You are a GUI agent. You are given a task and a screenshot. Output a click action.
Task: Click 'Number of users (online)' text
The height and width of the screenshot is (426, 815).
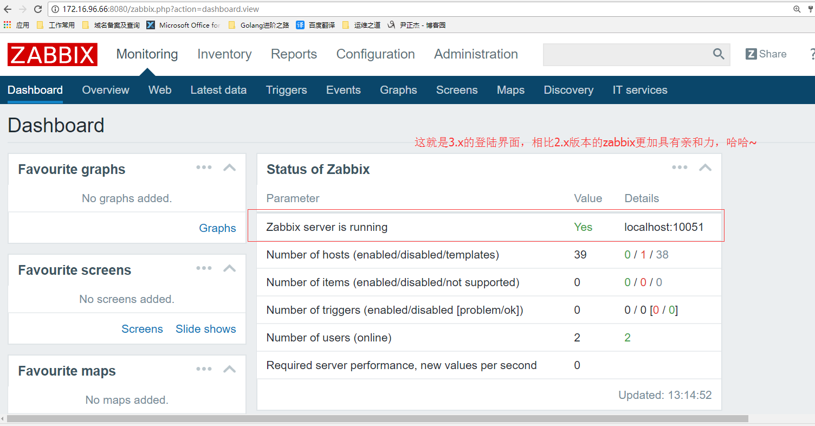[329, 338]
